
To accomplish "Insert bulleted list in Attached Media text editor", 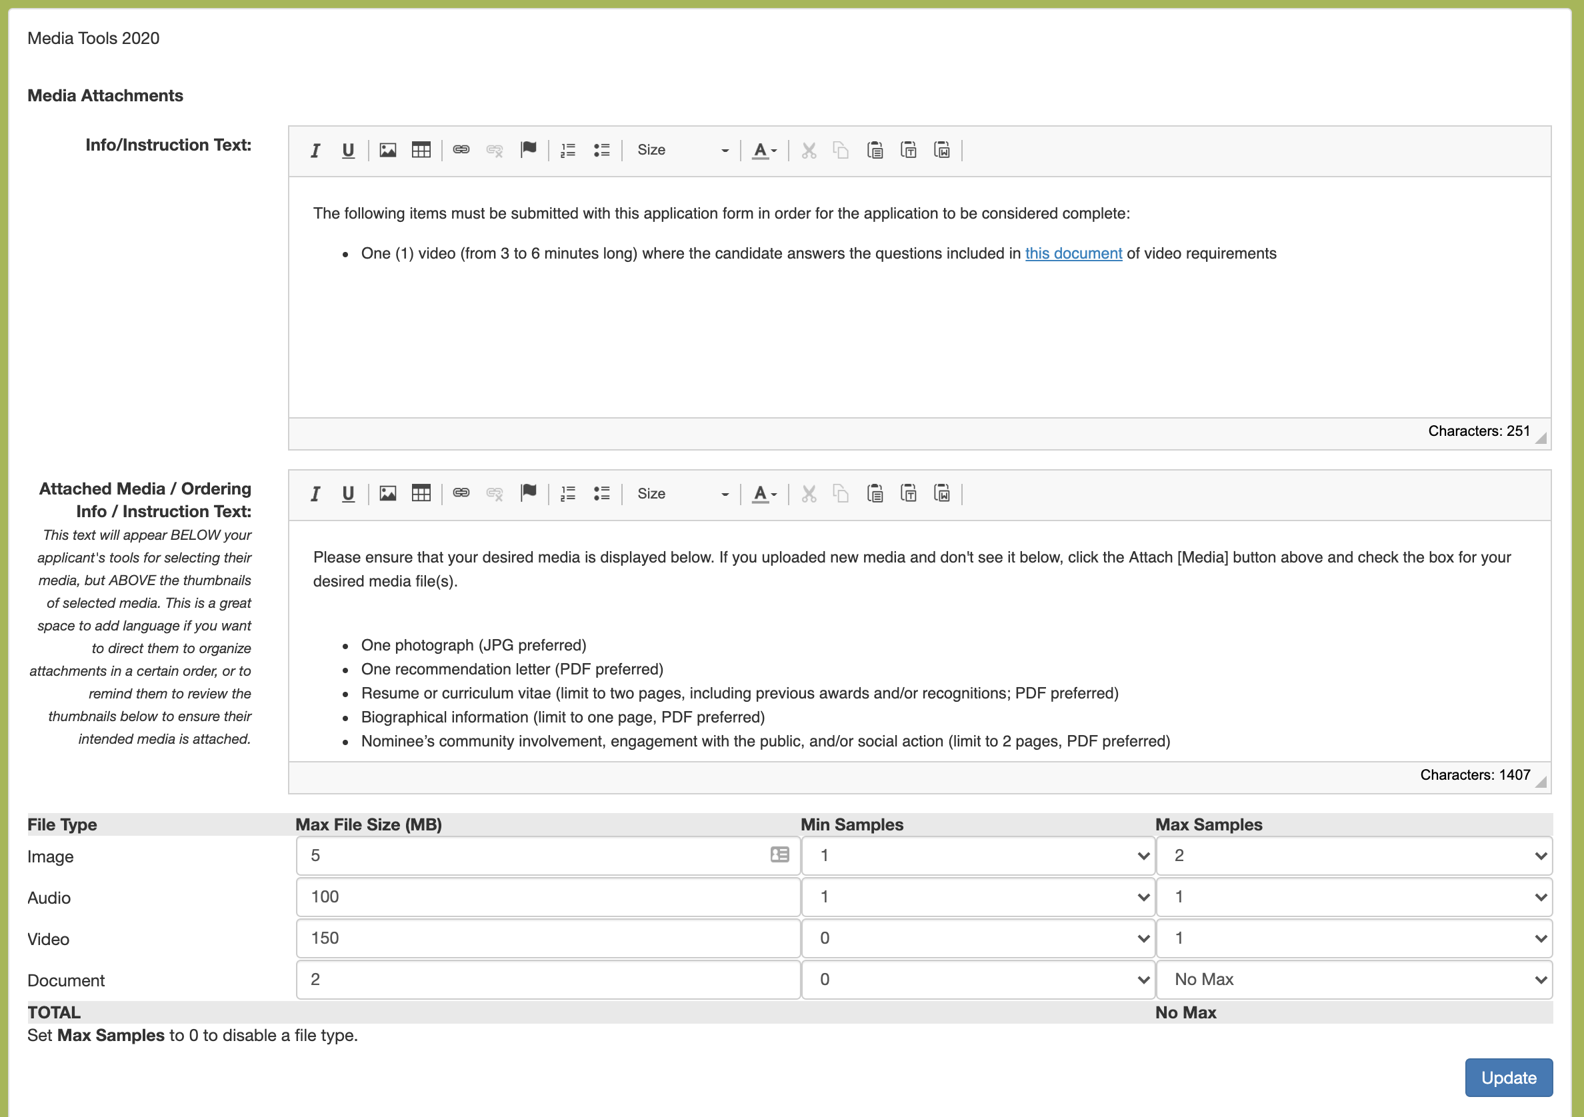I will (601, 494).
